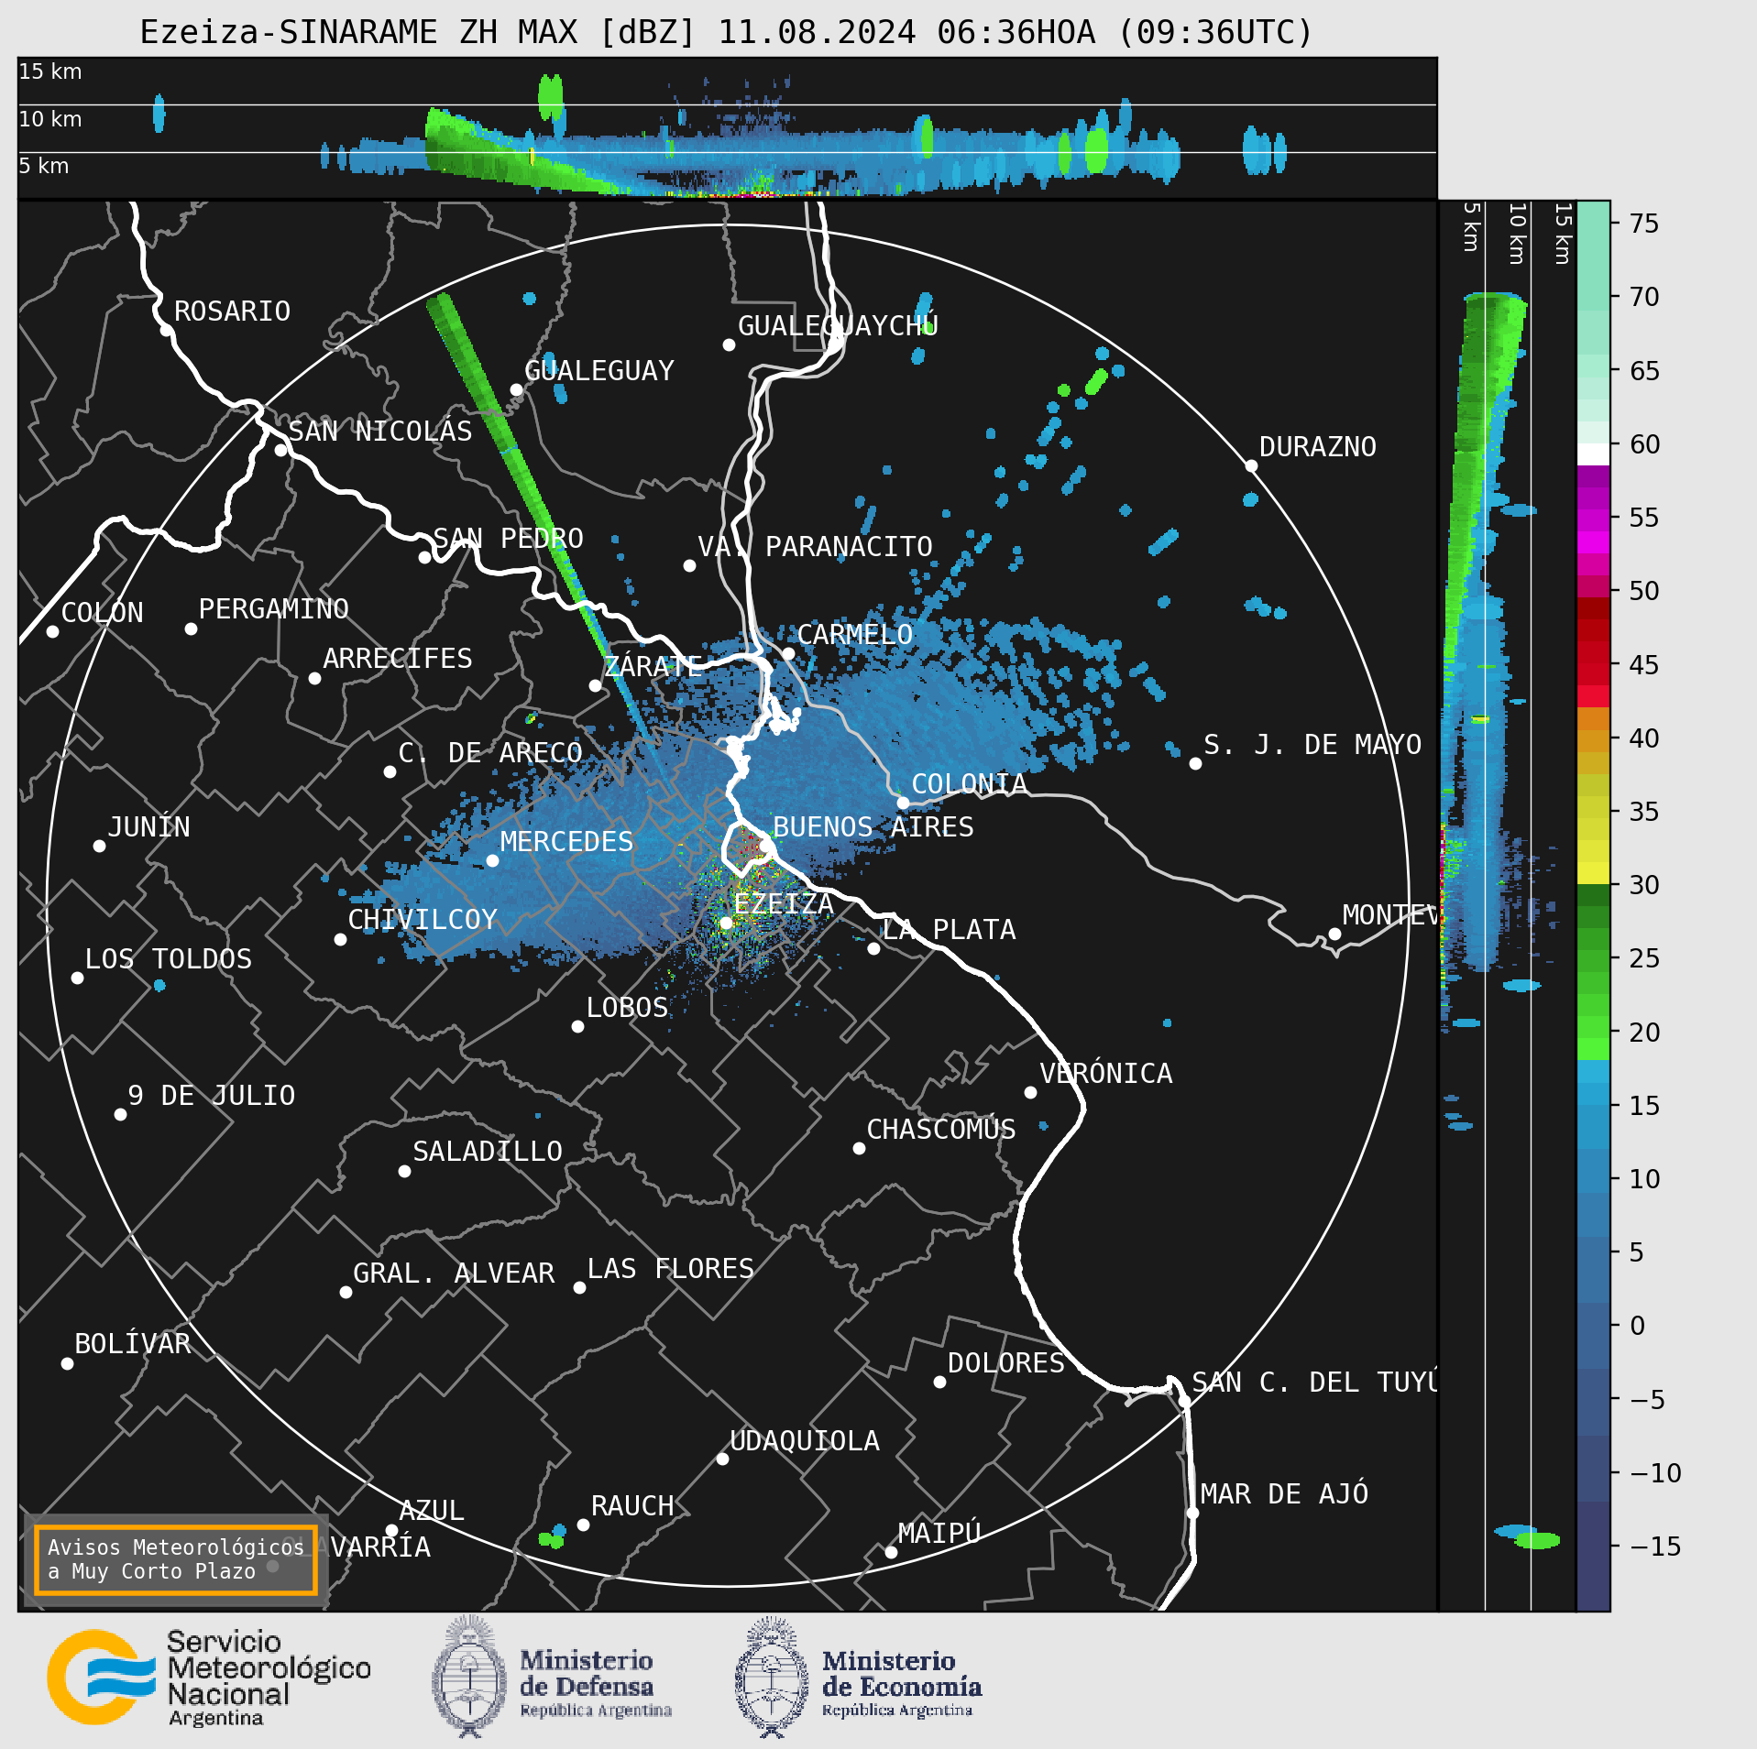Click the BUENOS AIRES label
The width and height of the screenshot is (1757, 1749).
click(x=873, y=827)
